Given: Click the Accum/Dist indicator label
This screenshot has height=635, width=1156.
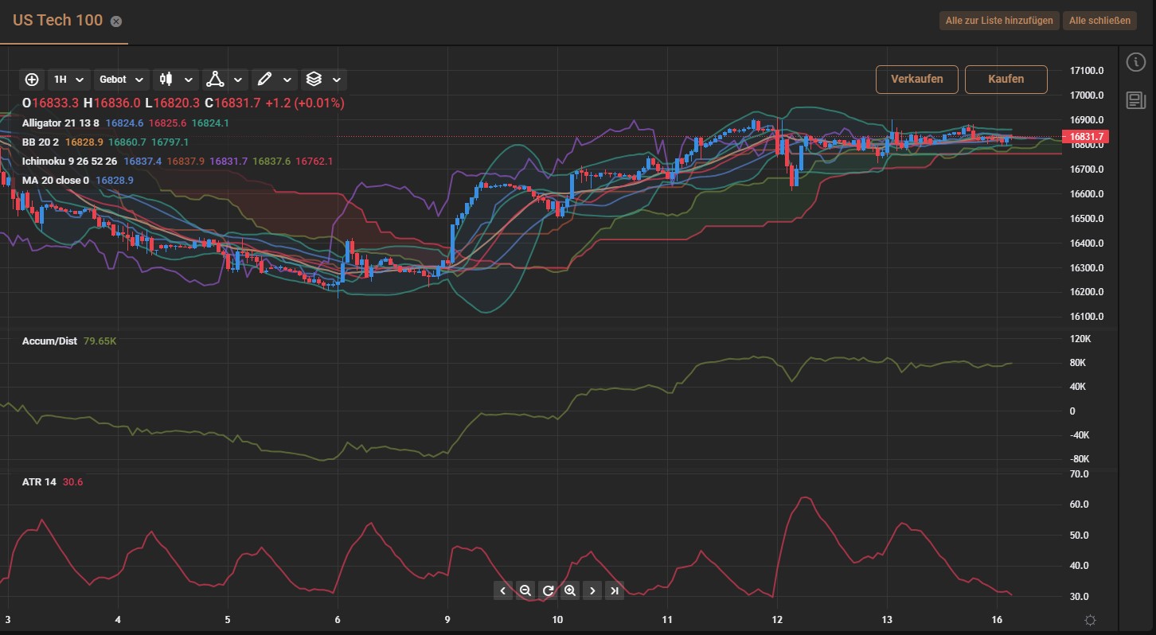Looking at the screenshot, I should pos(49,341).
